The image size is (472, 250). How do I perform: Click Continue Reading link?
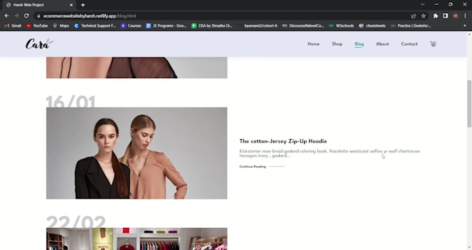coord(253,166)
